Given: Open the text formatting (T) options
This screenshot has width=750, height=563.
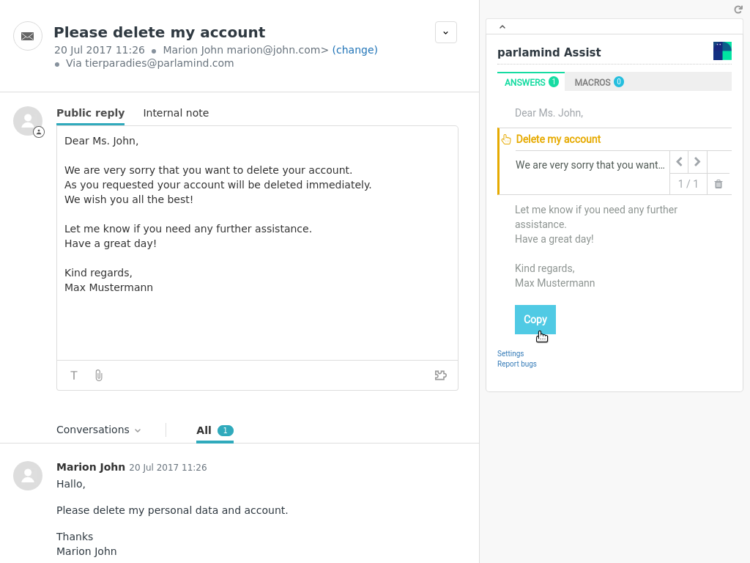Looking at the screenshot, I should click(74, 375).
